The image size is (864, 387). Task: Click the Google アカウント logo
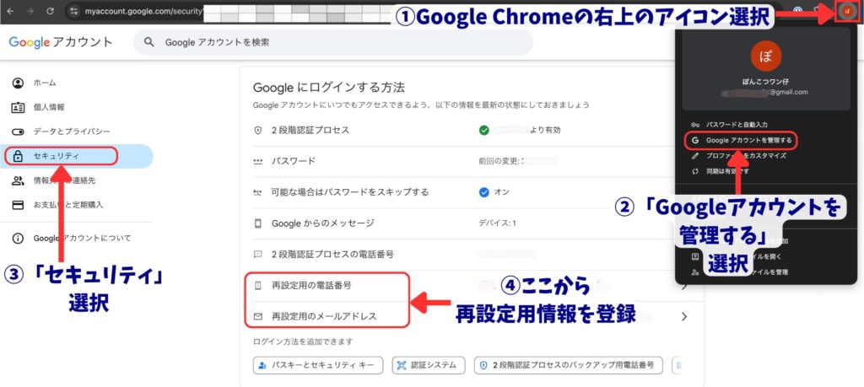coord(60,42)
